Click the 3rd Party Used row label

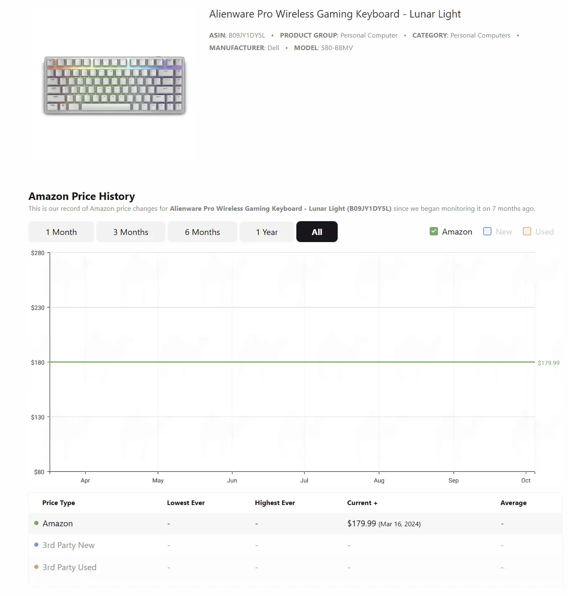[x=69, y=567]
